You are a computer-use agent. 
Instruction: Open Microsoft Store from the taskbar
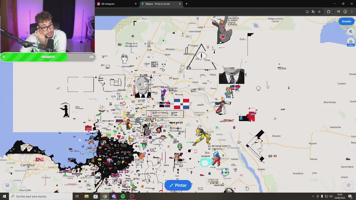96,196
